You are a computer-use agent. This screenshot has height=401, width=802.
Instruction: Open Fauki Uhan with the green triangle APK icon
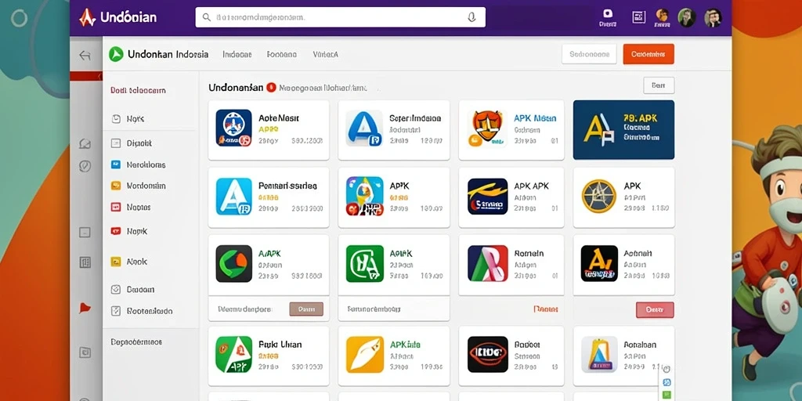[269, 356]
